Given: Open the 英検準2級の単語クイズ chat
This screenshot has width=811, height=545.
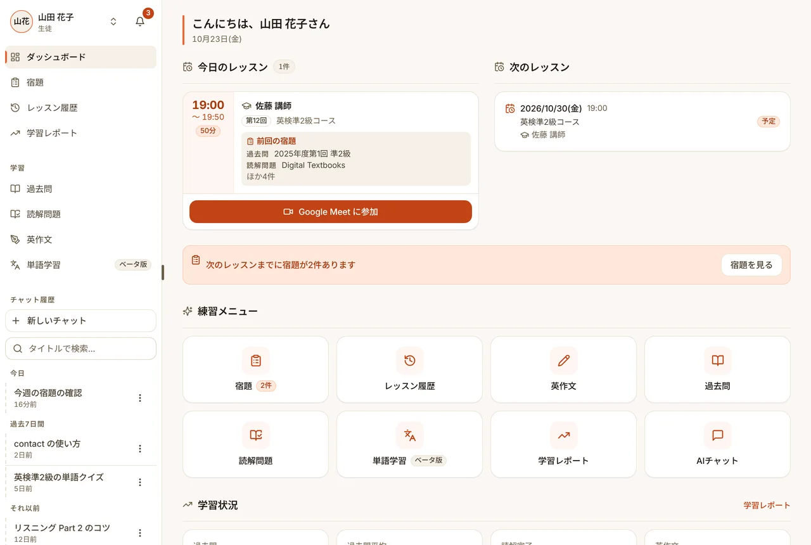Looking at the screenshot, I should (70, 482).
